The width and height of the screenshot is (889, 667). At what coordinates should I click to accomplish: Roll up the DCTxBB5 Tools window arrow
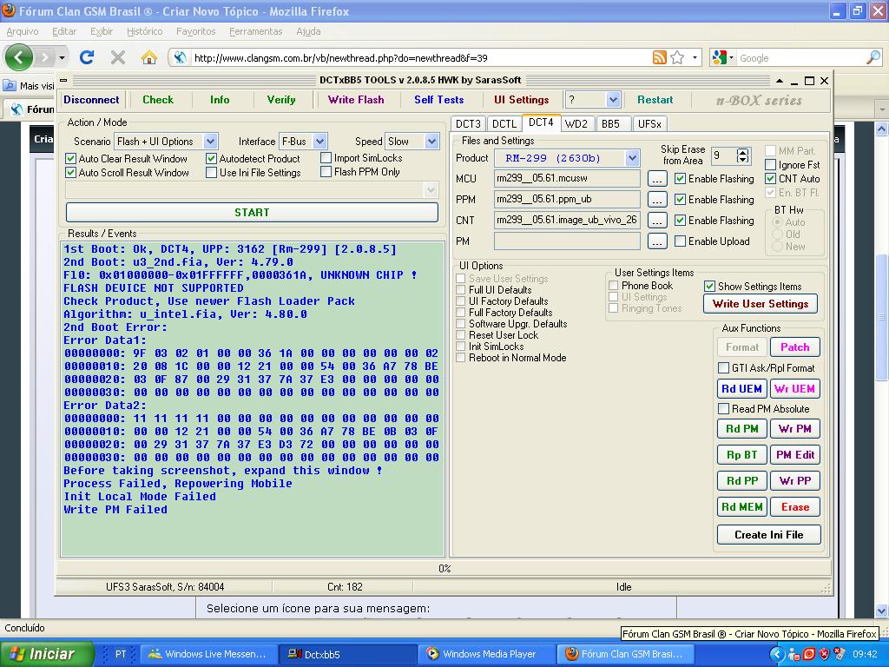tap(780, 81)
